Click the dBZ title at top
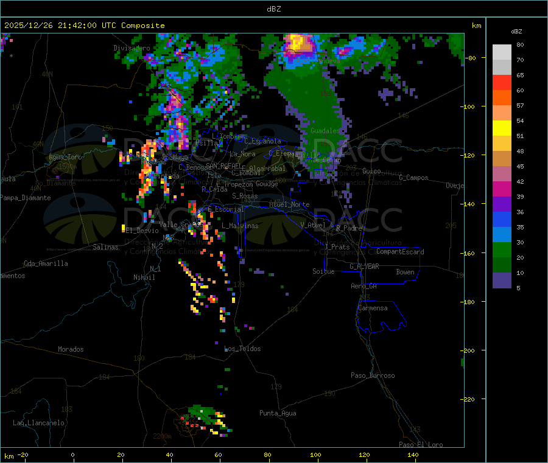Image resolution: width=548 pixels, height=463 pixels. [x=273, y=9]
